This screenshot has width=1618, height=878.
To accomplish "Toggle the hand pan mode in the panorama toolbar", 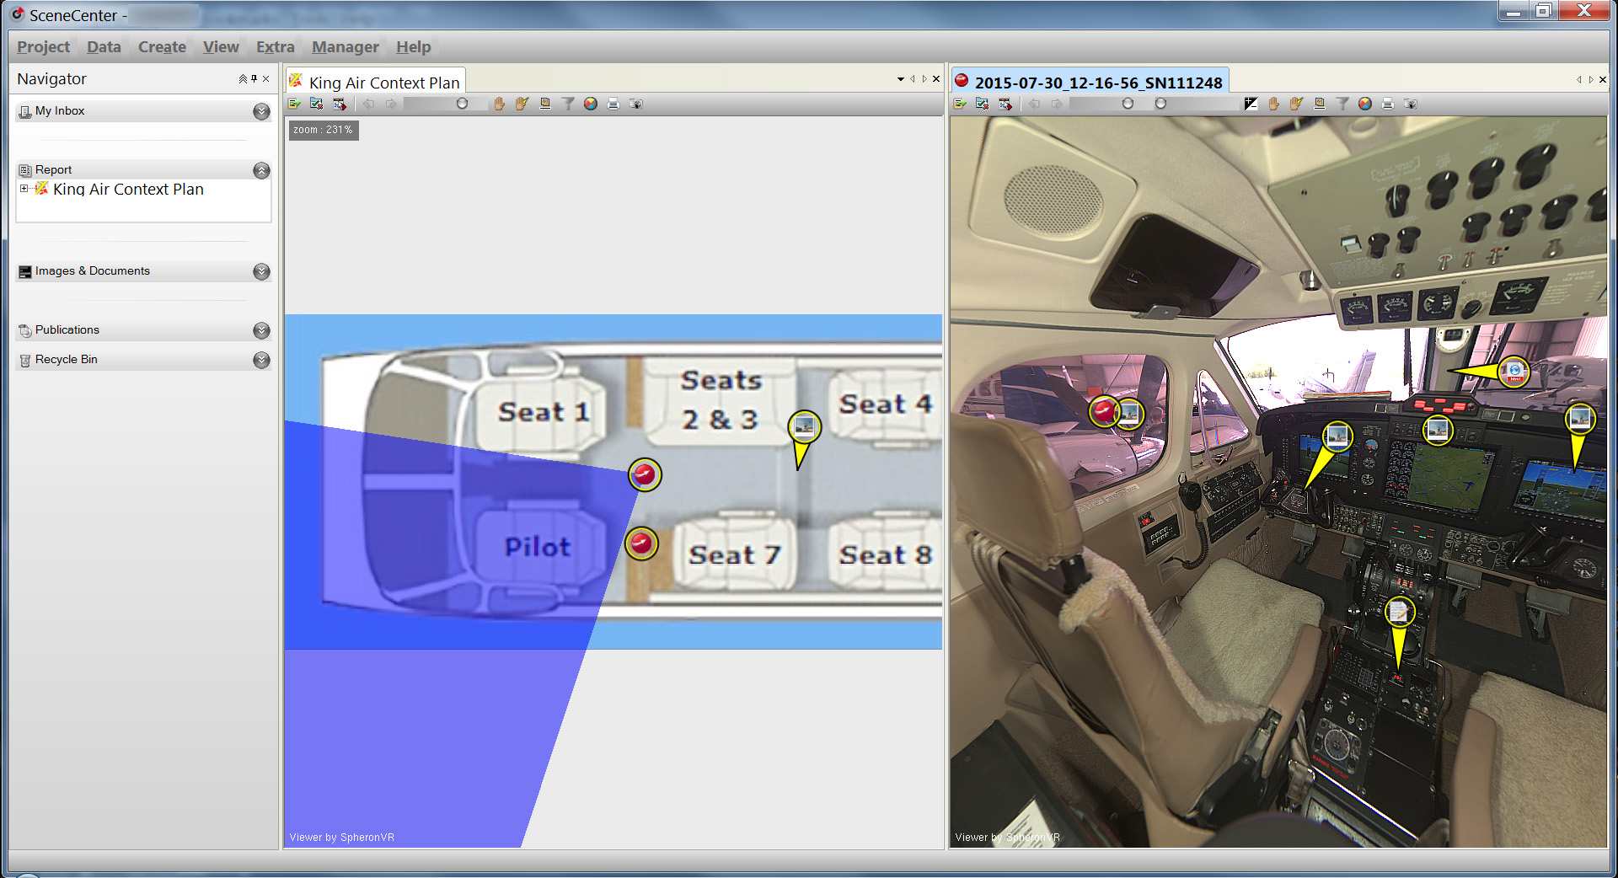I will tap(1273, 104).
